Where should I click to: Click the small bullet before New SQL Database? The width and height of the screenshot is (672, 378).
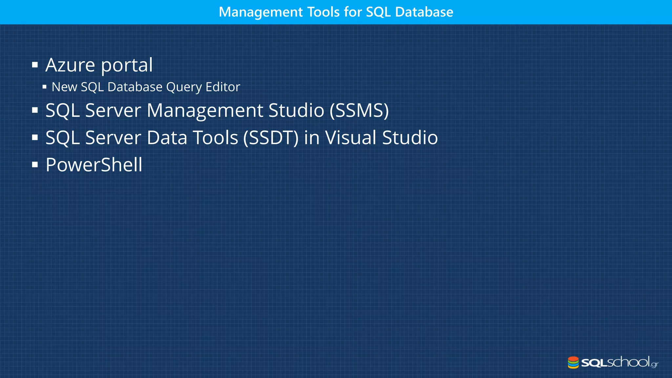tap(44, 87)
